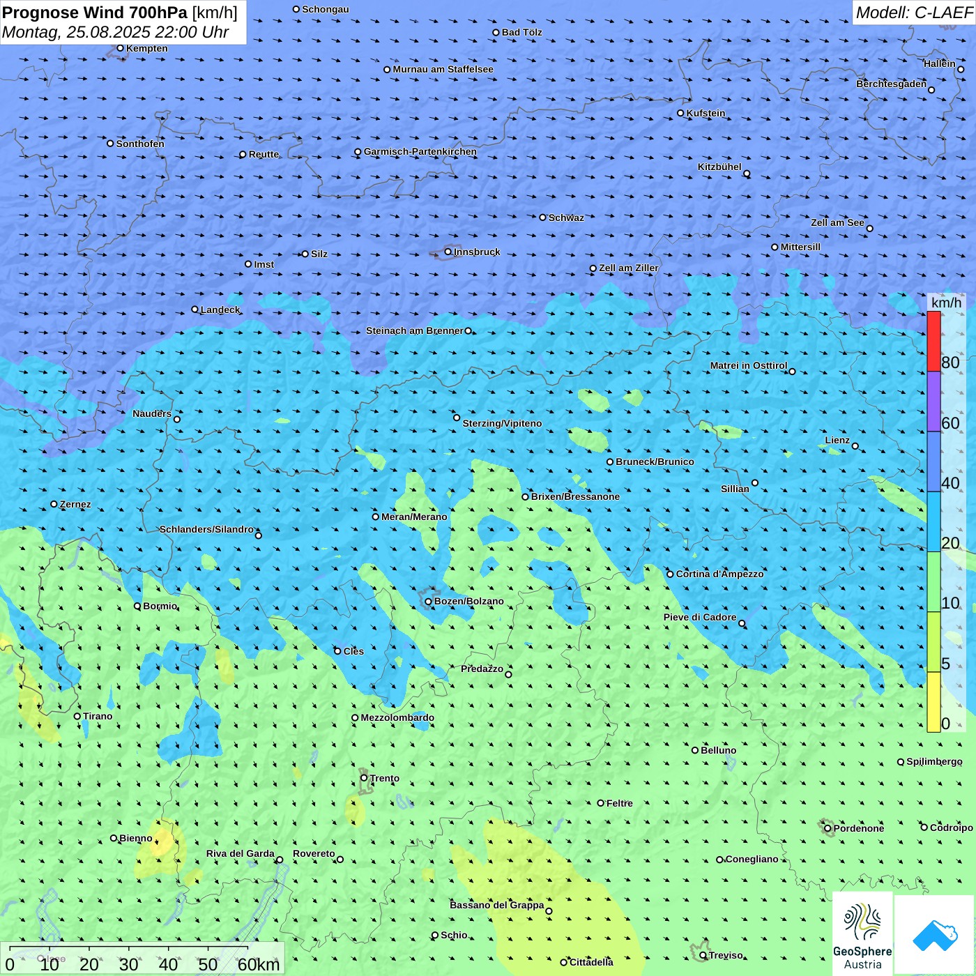Click the Matrei in Osttirol marker
The height and width of the screenshot is (976, 976).
coord(792,371)
